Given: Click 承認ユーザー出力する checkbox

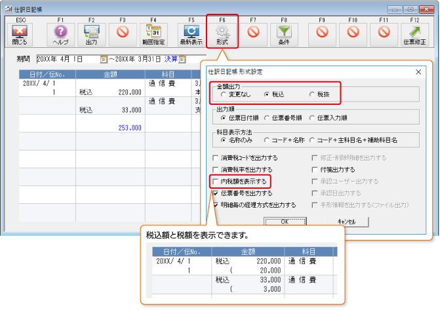Looking at the screenshot, I should coord(315,182).
